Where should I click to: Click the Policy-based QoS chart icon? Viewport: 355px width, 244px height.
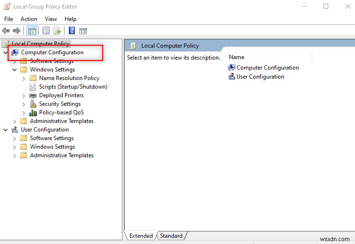[x=33, y=112]
